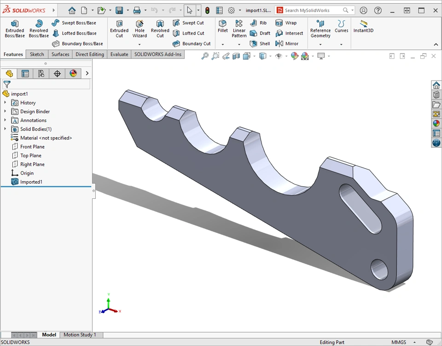Viewport: 442px width, 346px height.
Task: Collapse the CommandManager ribbon
Action: (436, 45)
